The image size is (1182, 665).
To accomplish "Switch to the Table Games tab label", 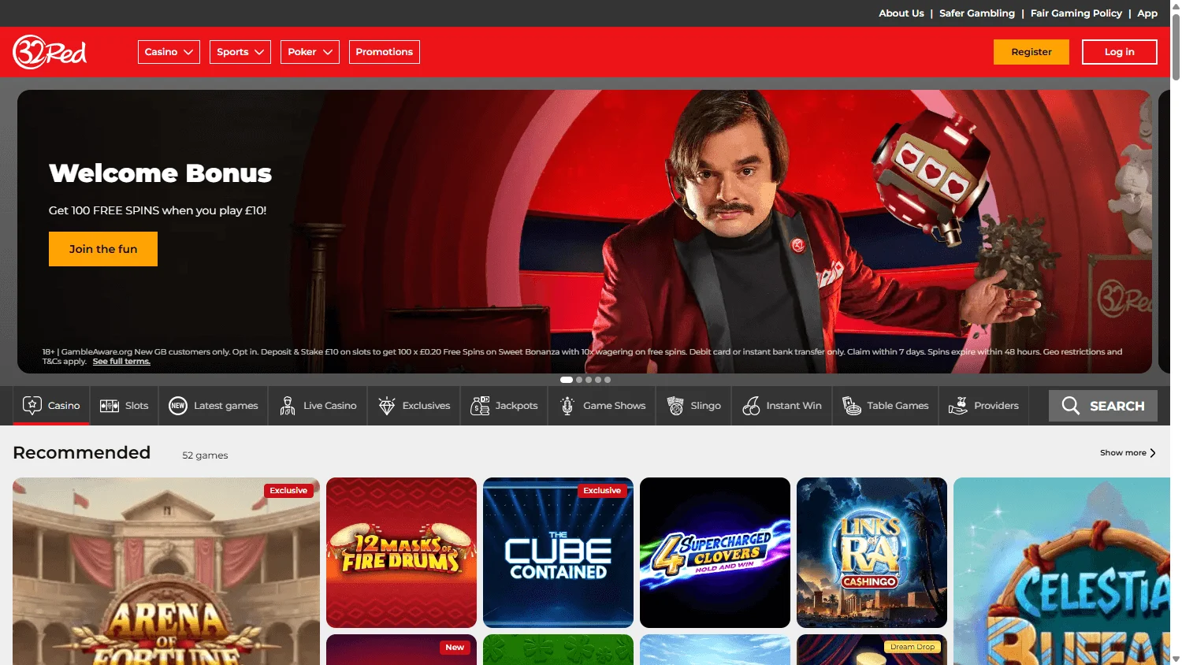I will click(898, 406).
